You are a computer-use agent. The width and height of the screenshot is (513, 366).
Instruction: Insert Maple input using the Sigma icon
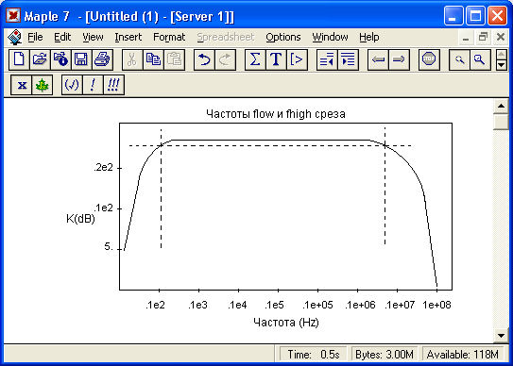[x=255, y=59]
